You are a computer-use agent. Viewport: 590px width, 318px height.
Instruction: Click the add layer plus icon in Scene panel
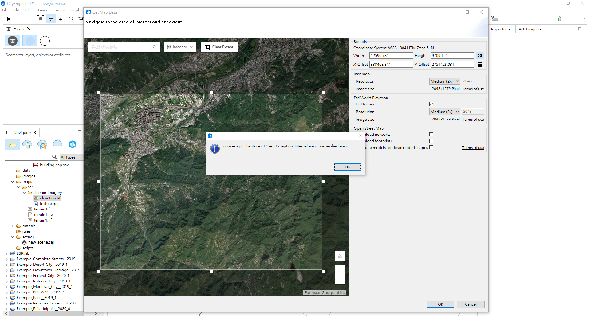pyautogui.click(x=45, y=41)
